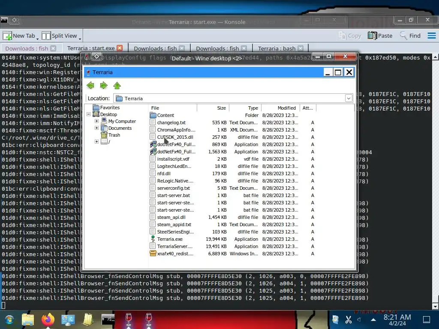The image size is (439, 329).
Task: Click Find in the Konsole toolbar
Action: [410, 36]
